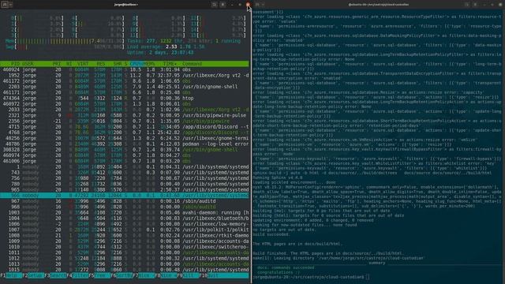Select the PID 1952 Xorg process row
This screenshot has width=505, height=284.
125,76
